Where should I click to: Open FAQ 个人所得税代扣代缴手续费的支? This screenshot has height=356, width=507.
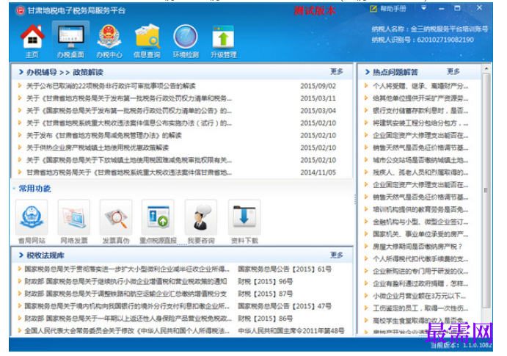(420, 258)
